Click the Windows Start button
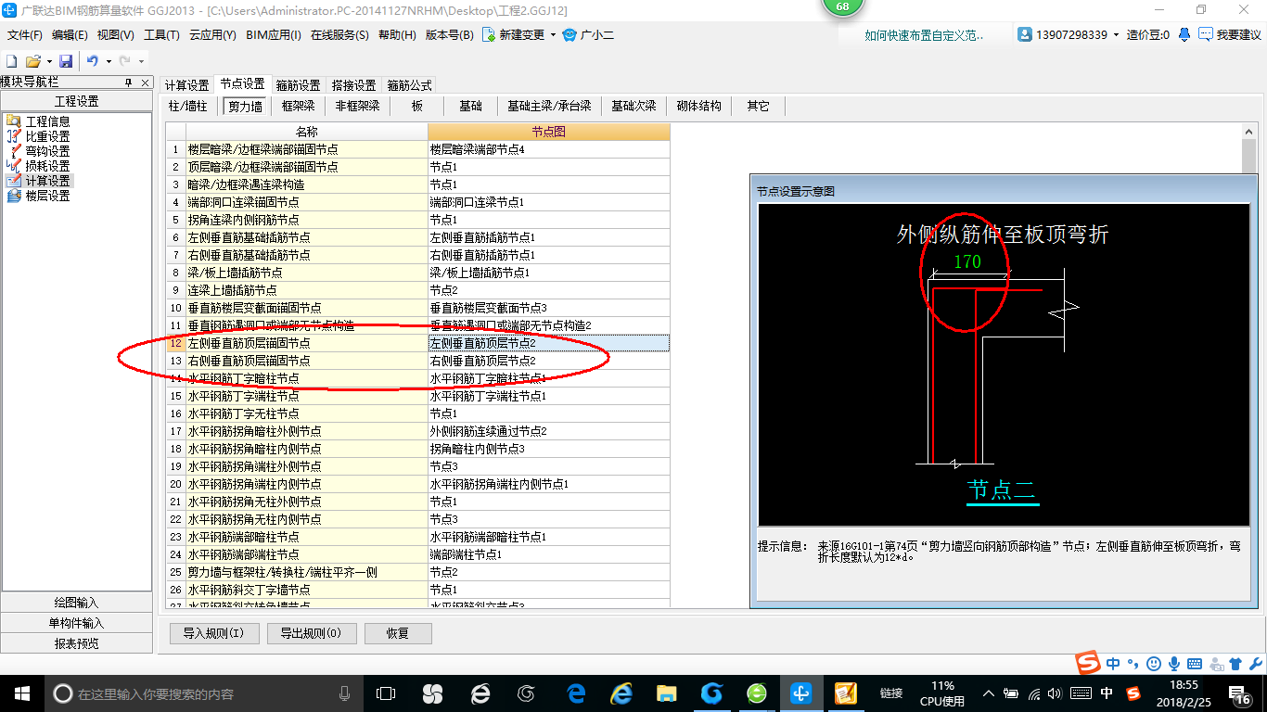 click(x=21, y=693)
